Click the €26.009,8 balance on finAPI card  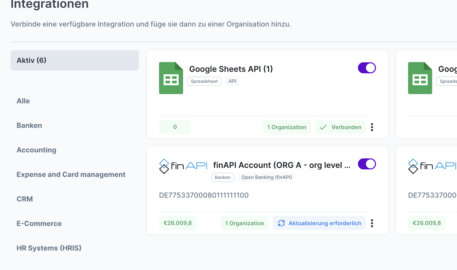[178, 223]
